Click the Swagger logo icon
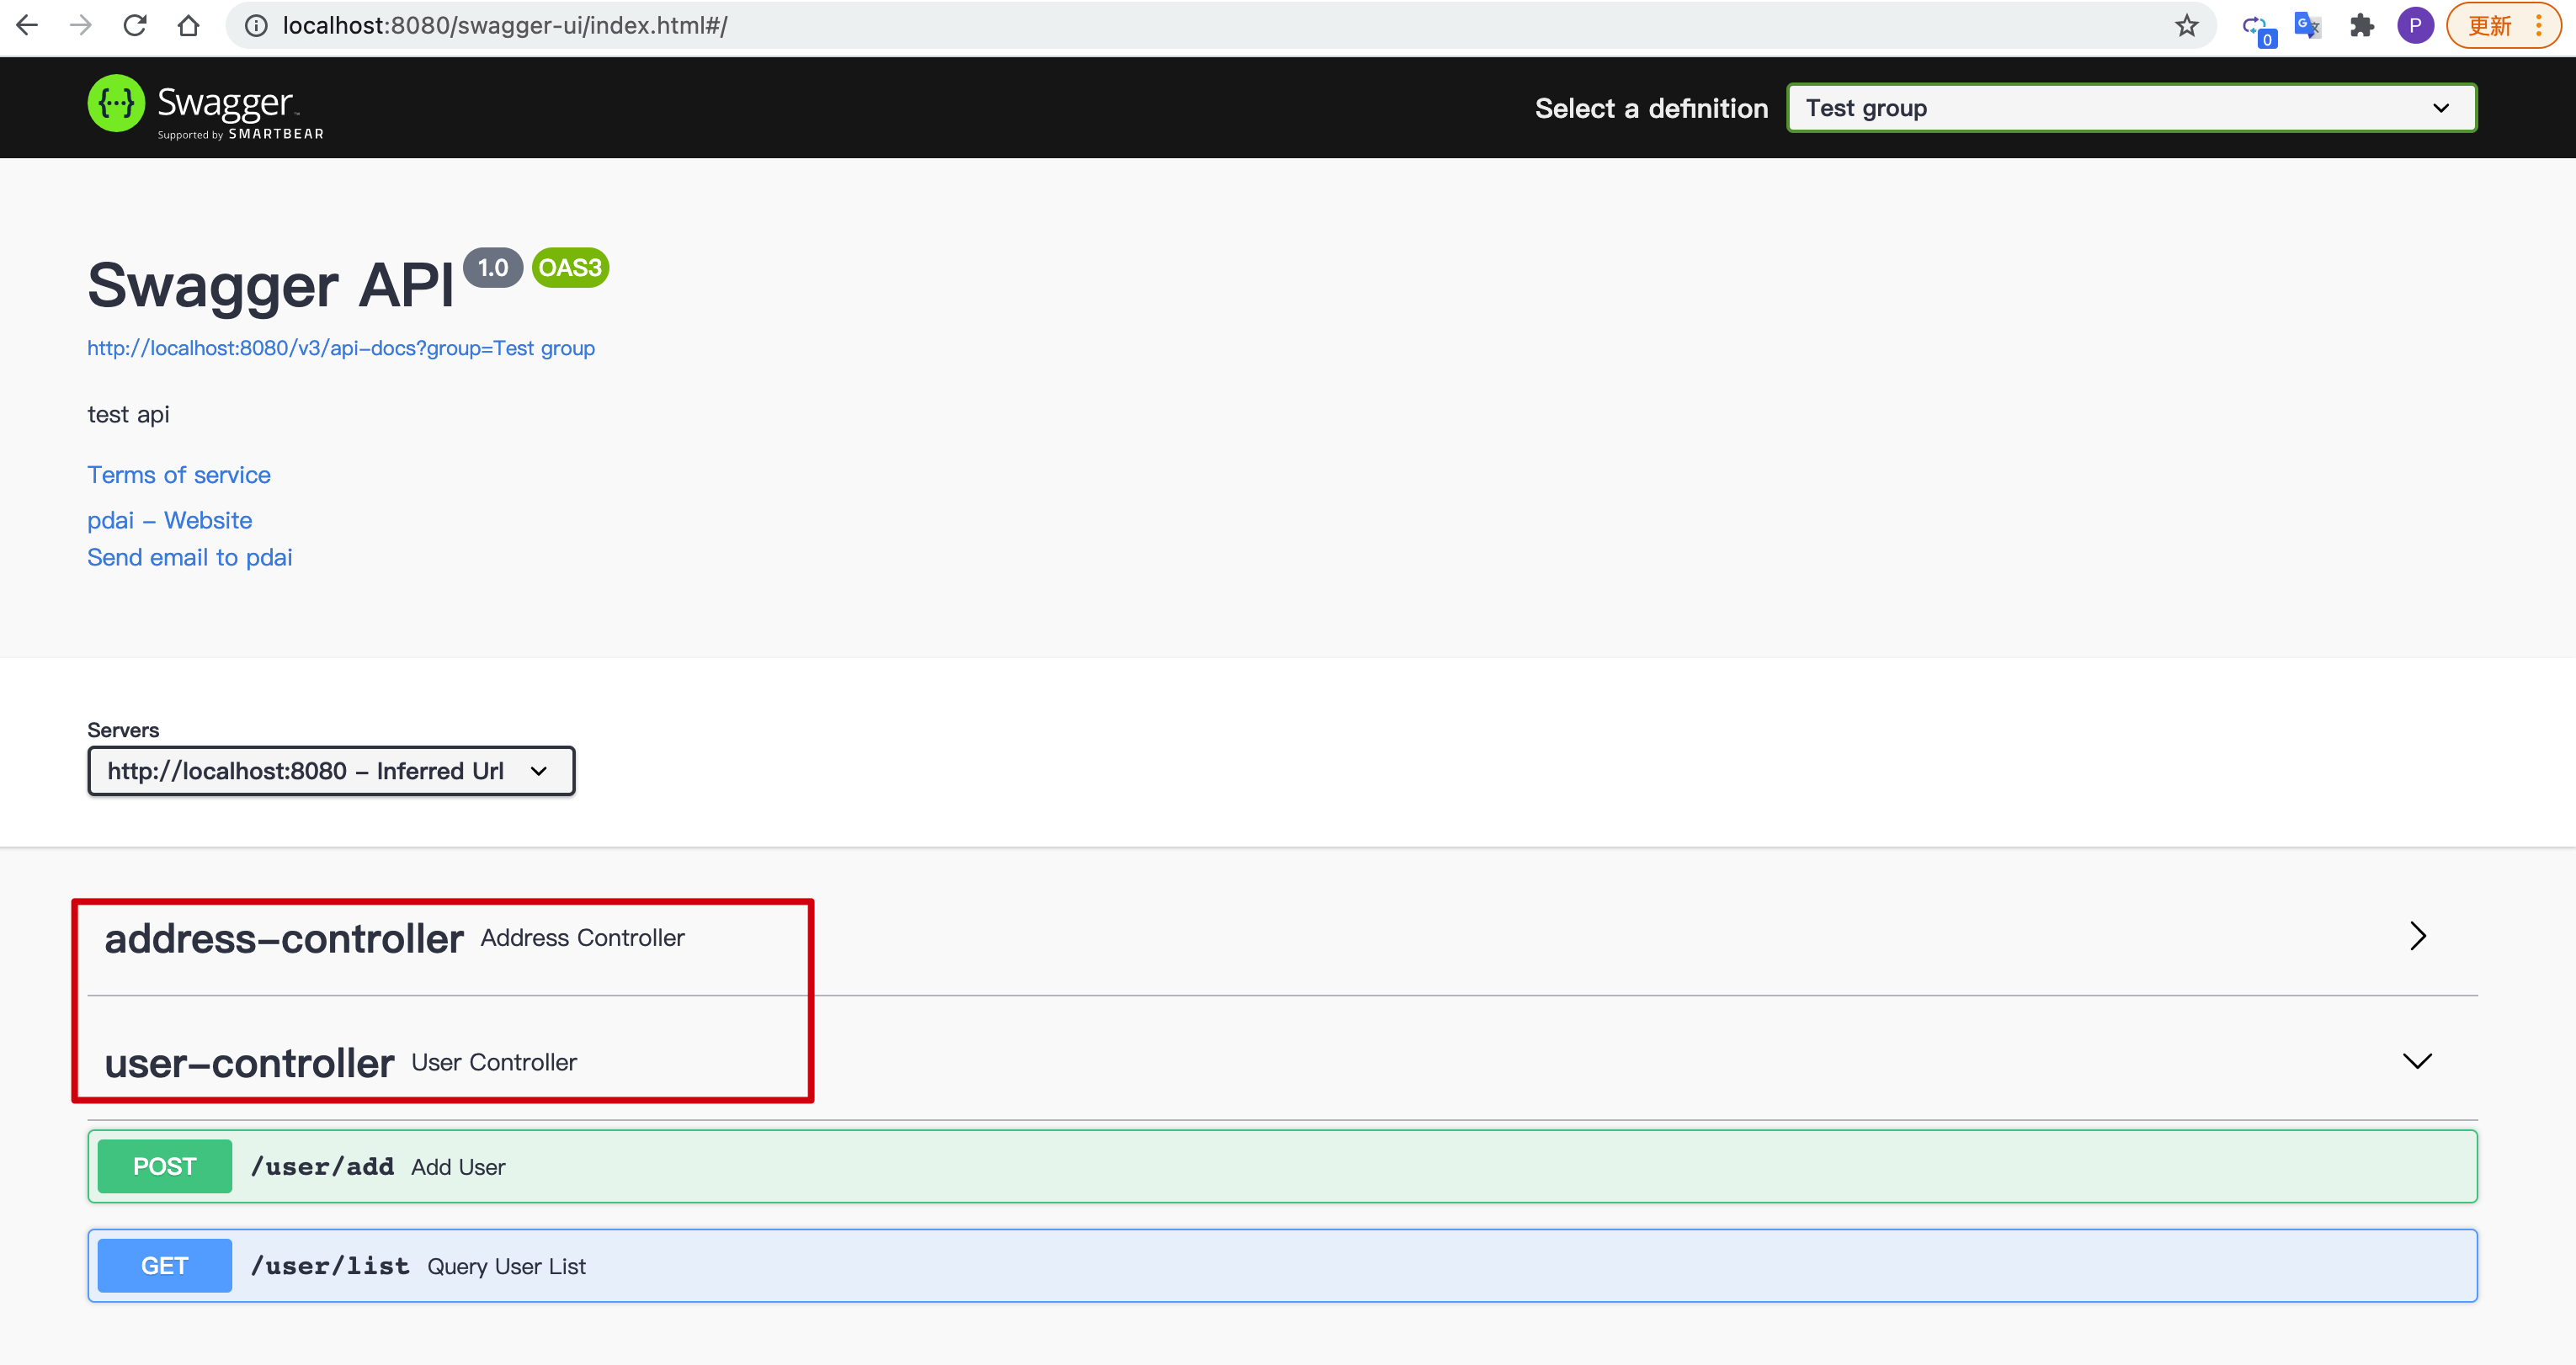Image resolution: width=2576 pixels, height=1365 pixels. click(114, 106)
